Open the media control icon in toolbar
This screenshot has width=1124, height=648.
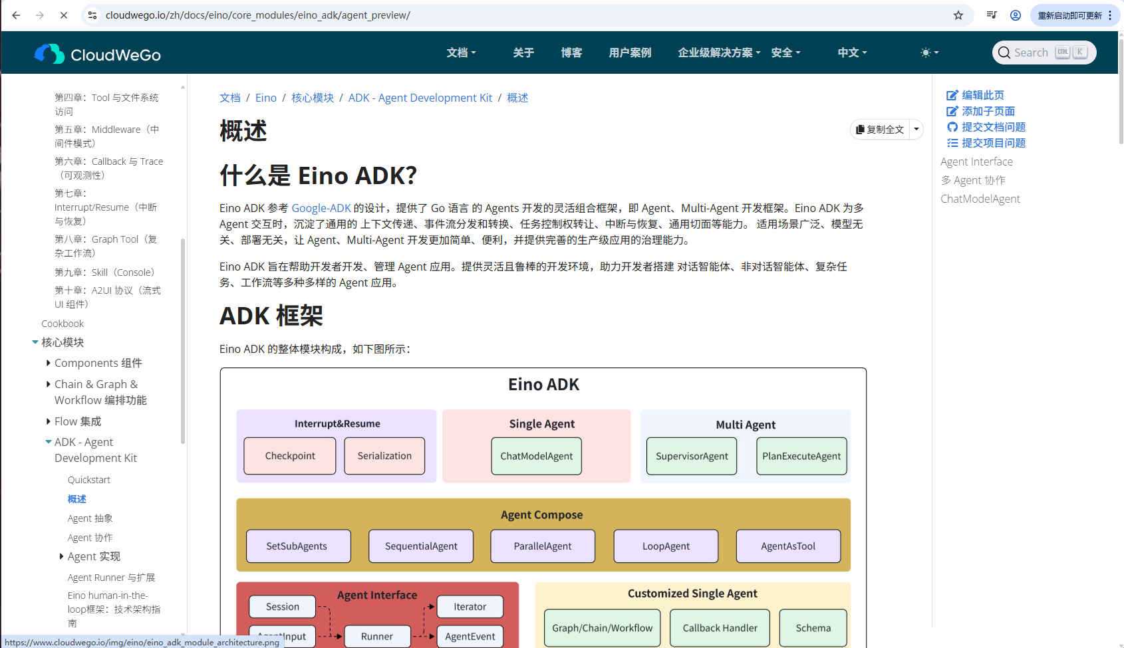tap(992, 15)
